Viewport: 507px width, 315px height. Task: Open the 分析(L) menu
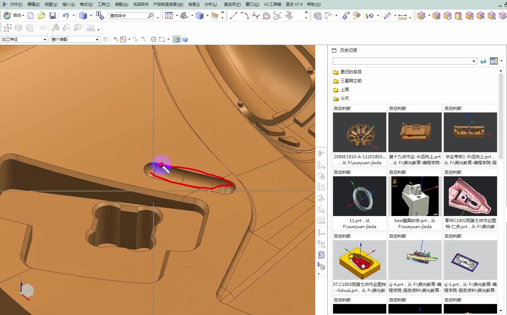pyautogui.click(x=211, y=4)
